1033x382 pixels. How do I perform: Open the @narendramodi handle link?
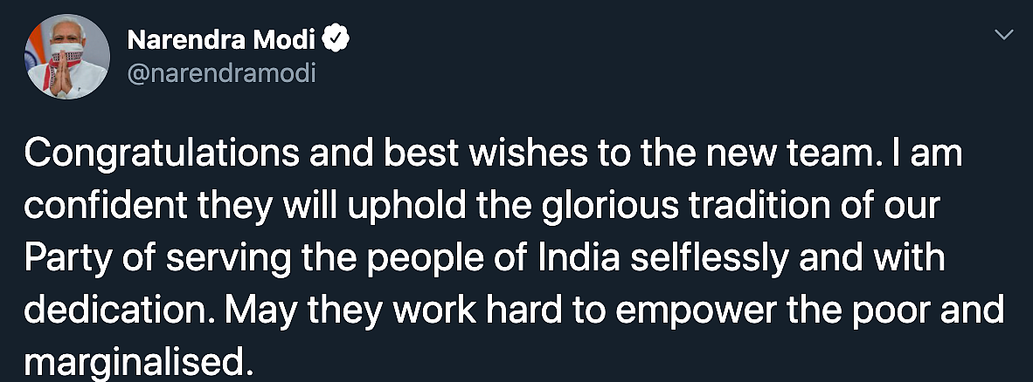tap(221, 73)
